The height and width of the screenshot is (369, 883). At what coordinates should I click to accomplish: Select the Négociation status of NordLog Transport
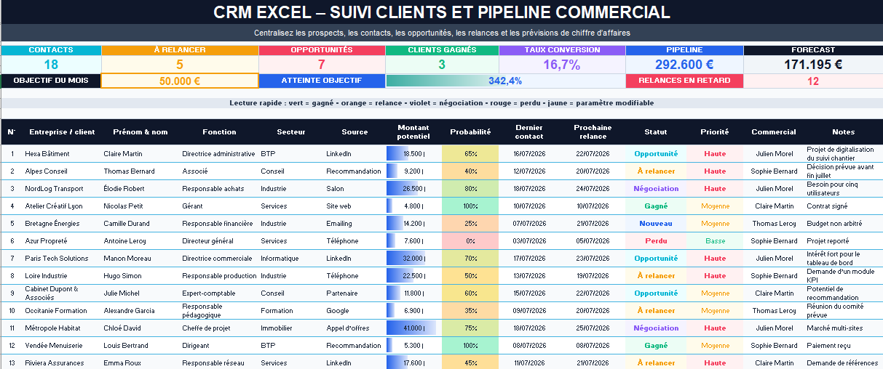(x=656, y=189)
